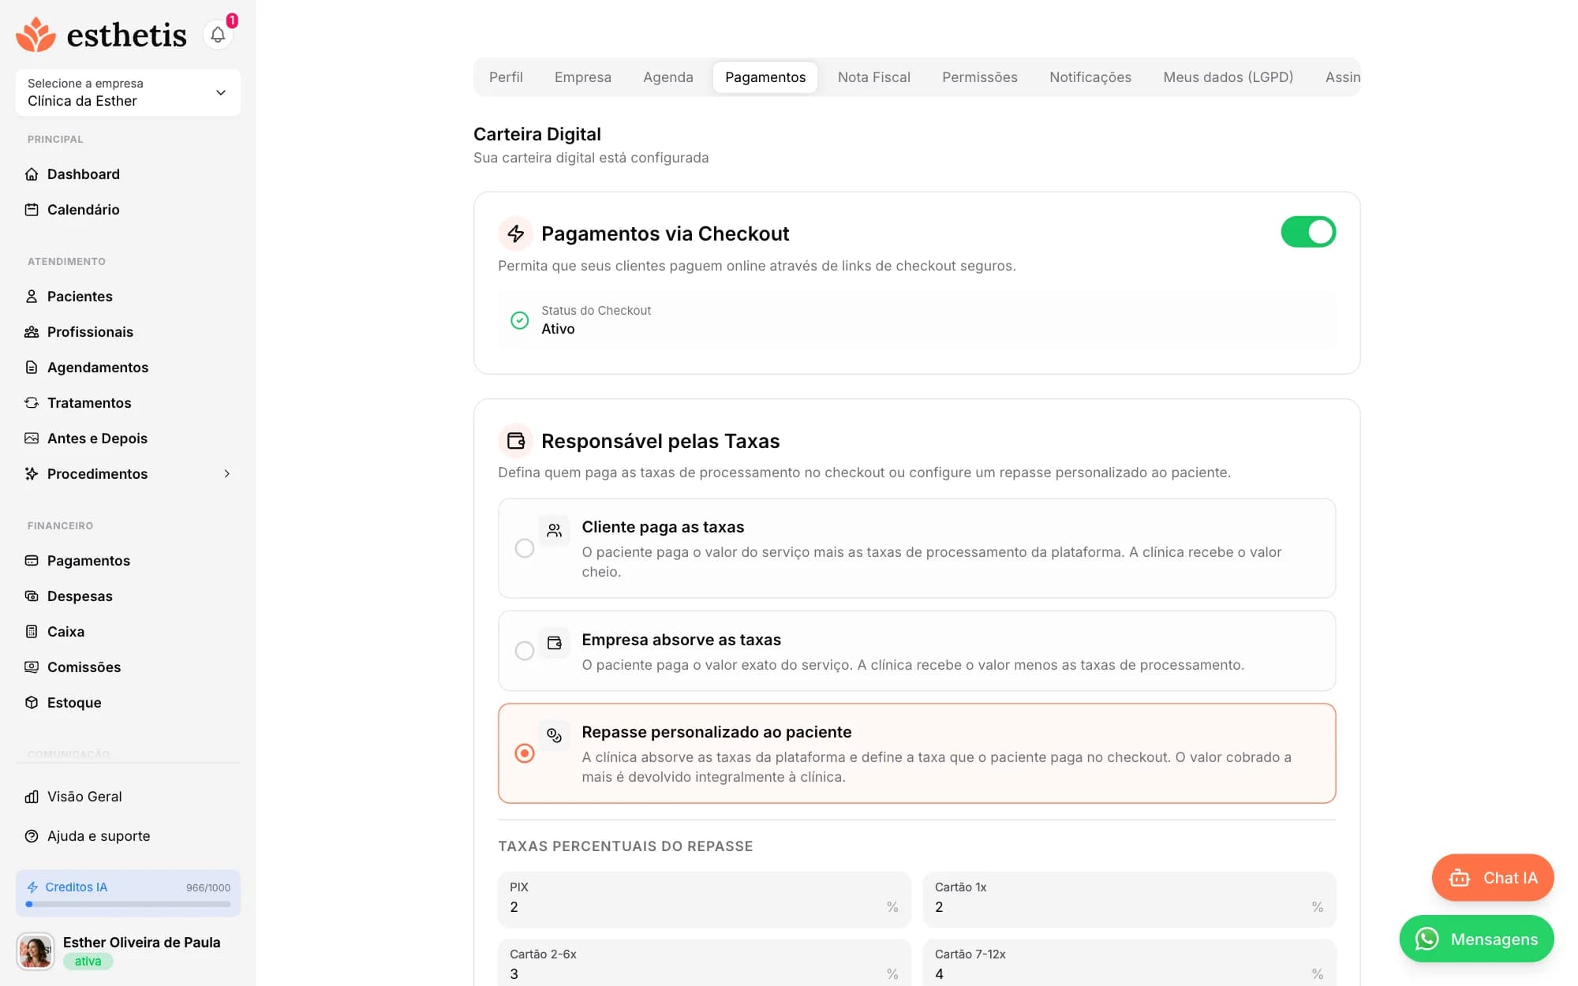Click the PIX percentage input field
Screen dimensions: 1578x986
[704, 899]
